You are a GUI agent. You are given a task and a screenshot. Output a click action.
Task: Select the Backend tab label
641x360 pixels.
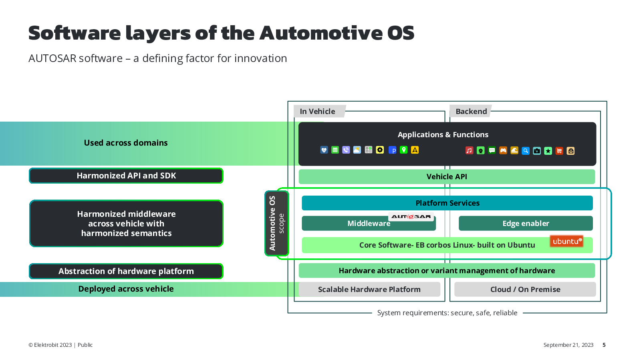tap(471, 112)
